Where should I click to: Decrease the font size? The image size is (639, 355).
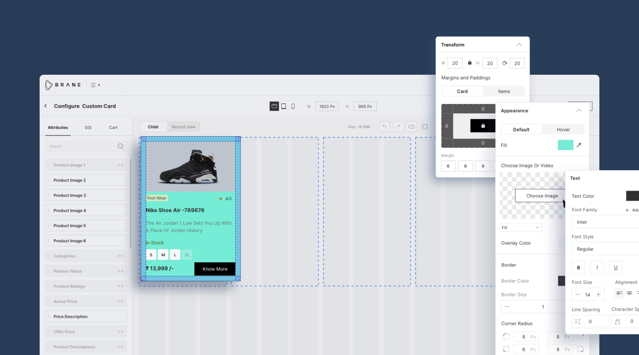[577, 295]
